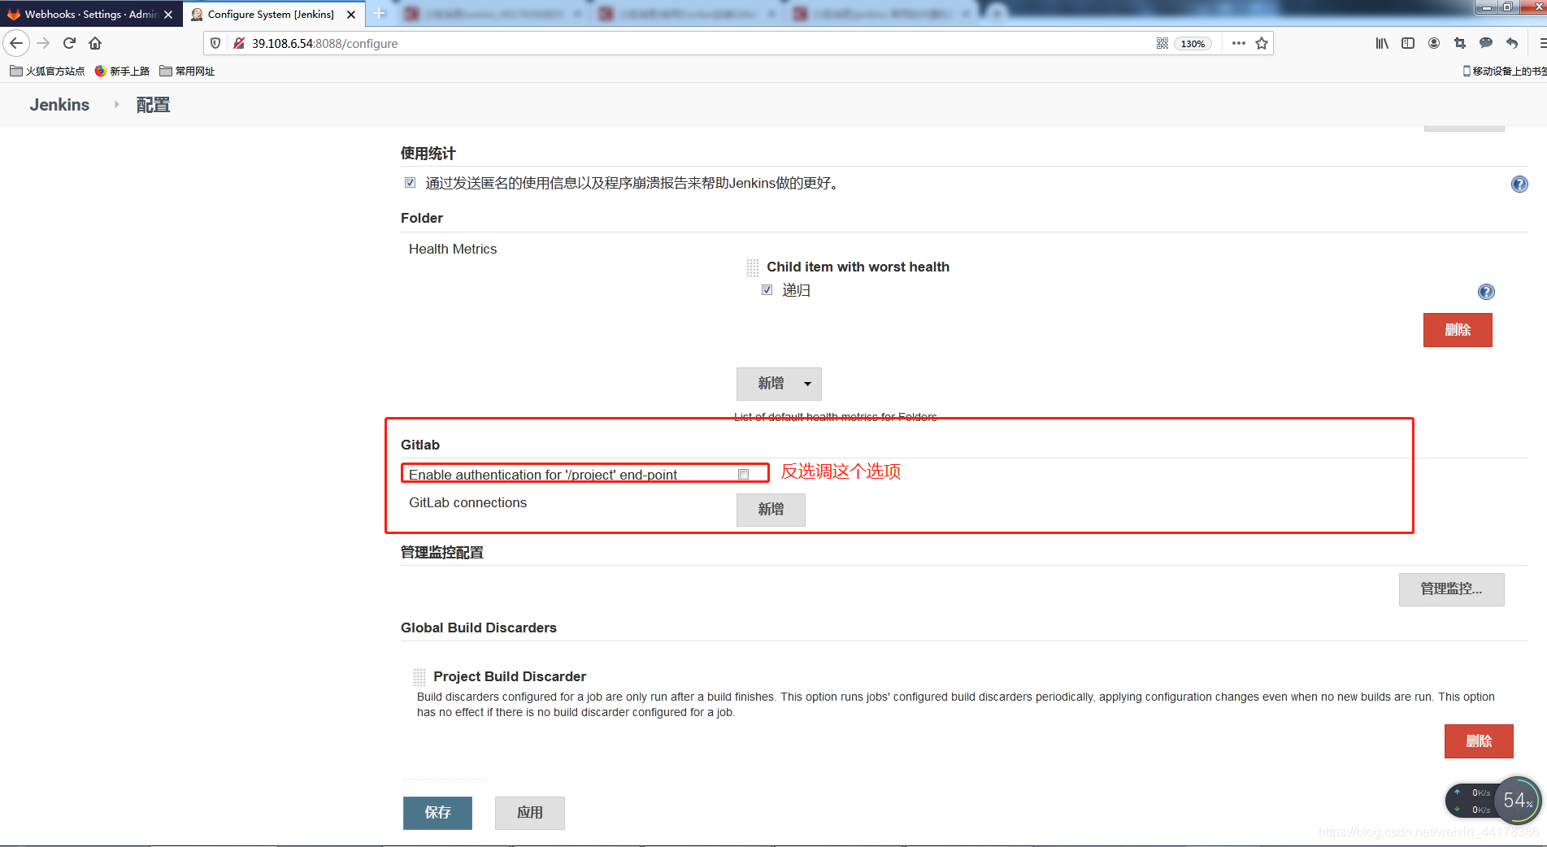The image size is (1547, 847).
Task: Delete the Child item with worst health metric
Action: (1458, 330)
